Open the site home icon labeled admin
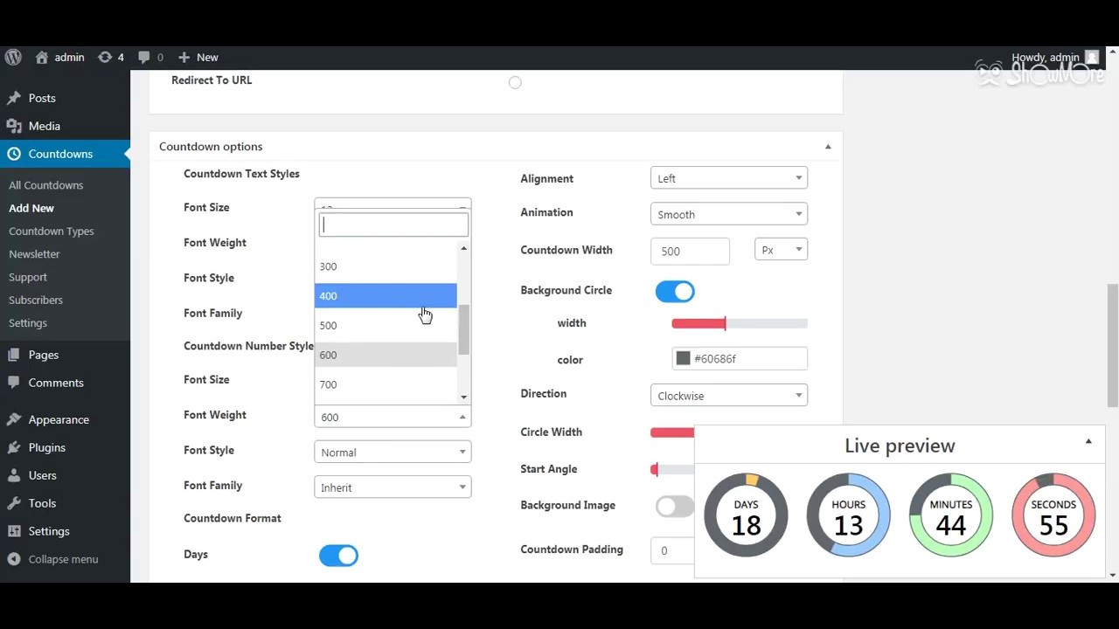Screen dimensions: 1119x629 pos(42,58)
